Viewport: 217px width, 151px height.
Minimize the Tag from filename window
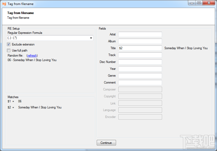[192, 3]
